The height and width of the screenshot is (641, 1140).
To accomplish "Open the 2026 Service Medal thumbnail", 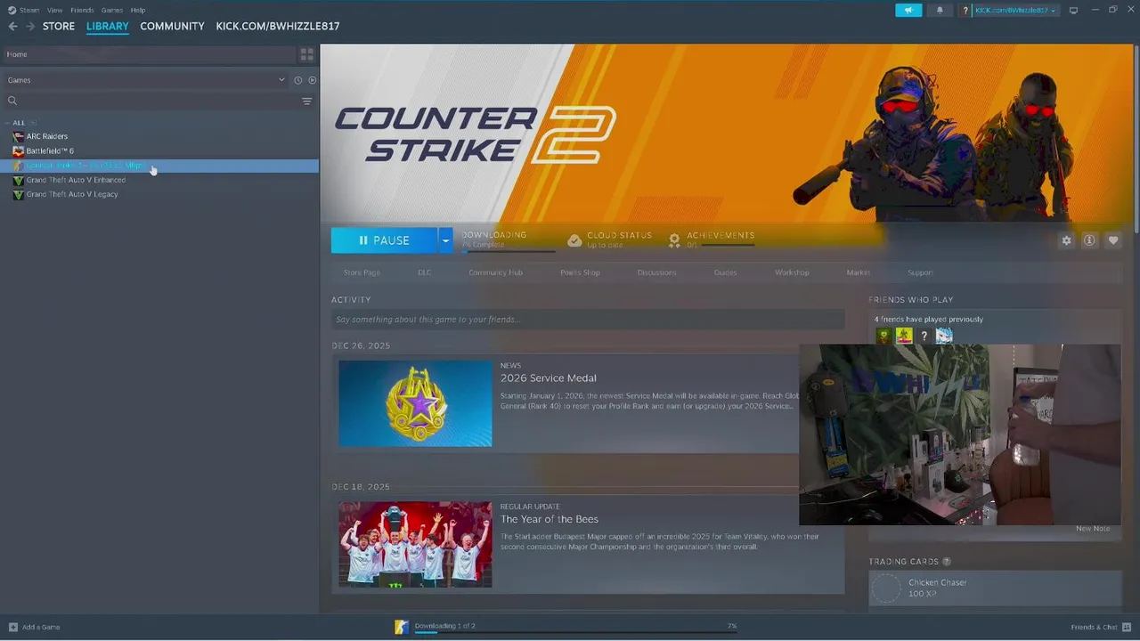I will coord(415,403).
